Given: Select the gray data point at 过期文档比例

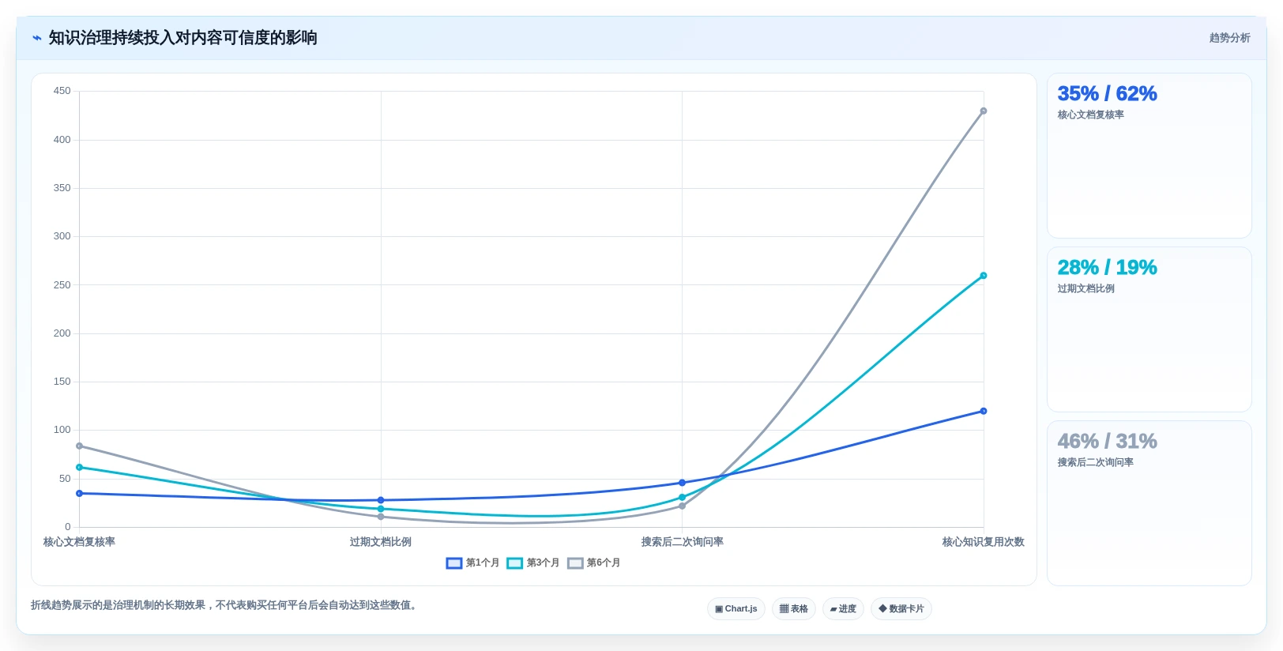Looking at the screenshot, I should click(381, 517).
